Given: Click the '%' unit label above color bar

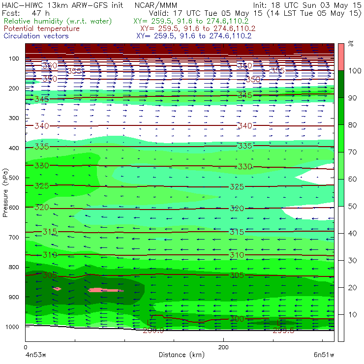Looking at the screenshot, I should tap(351, 44).
